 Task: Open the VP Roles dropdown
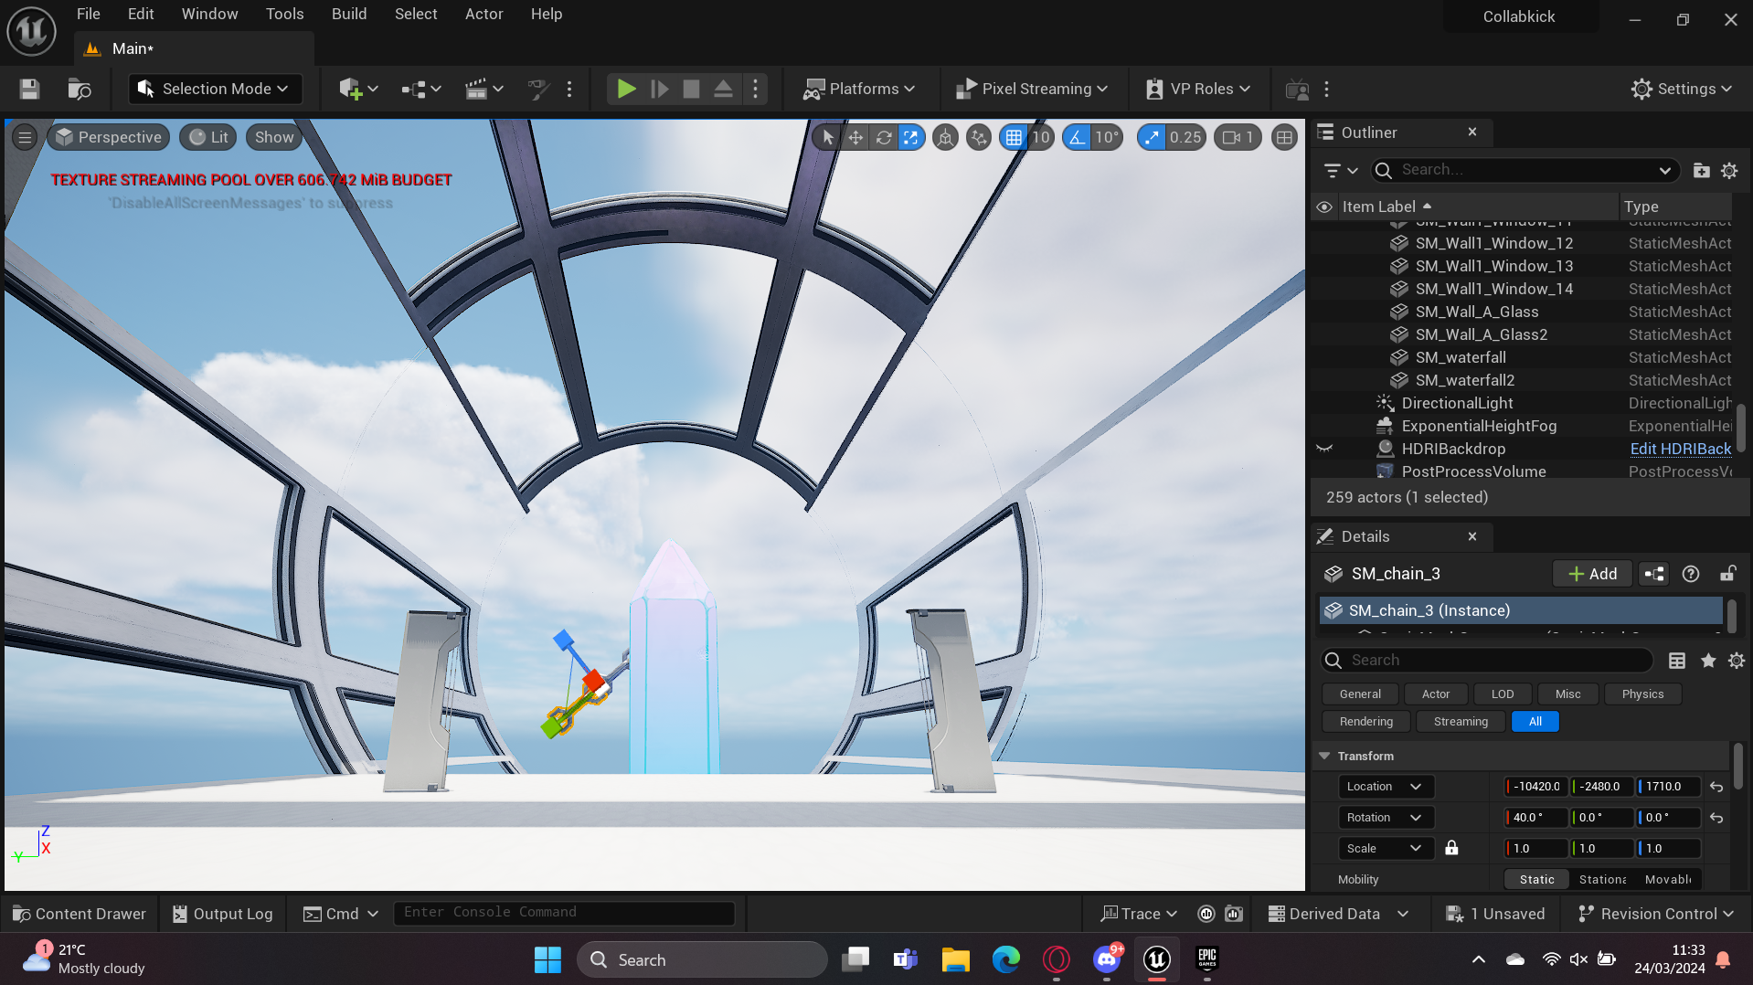coord(1198,89)
